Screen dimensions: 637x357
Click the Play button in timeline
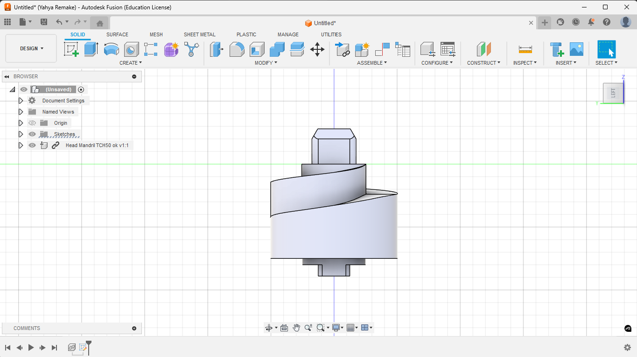[x=31, y=347]
